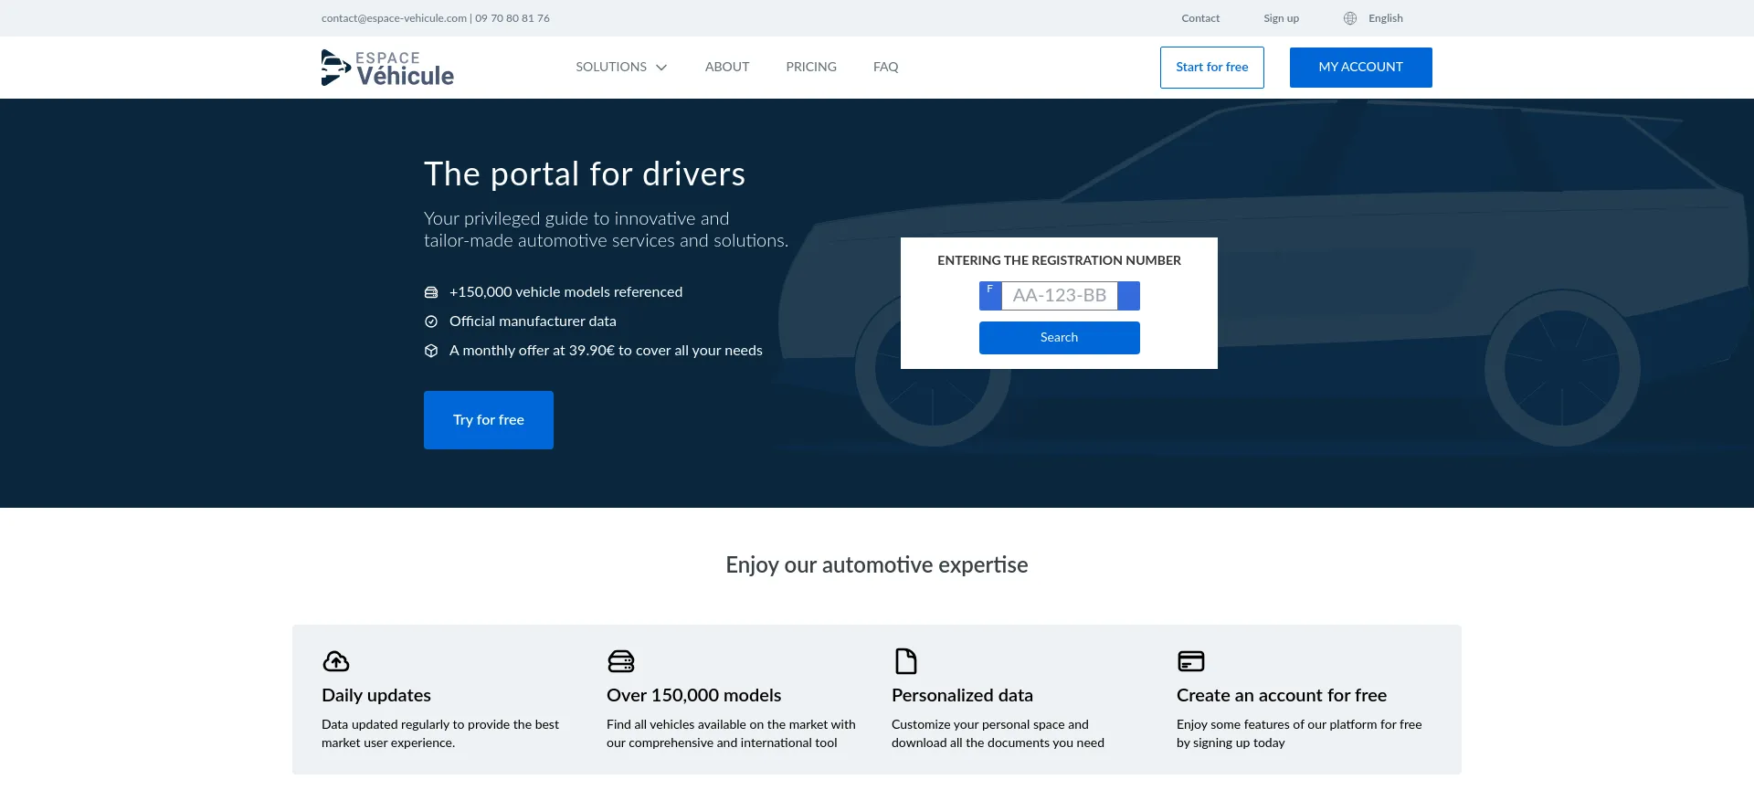Open the FAQ page
Image resolution: width=1754 pixels, height=811 pixels.
(885, 68)
